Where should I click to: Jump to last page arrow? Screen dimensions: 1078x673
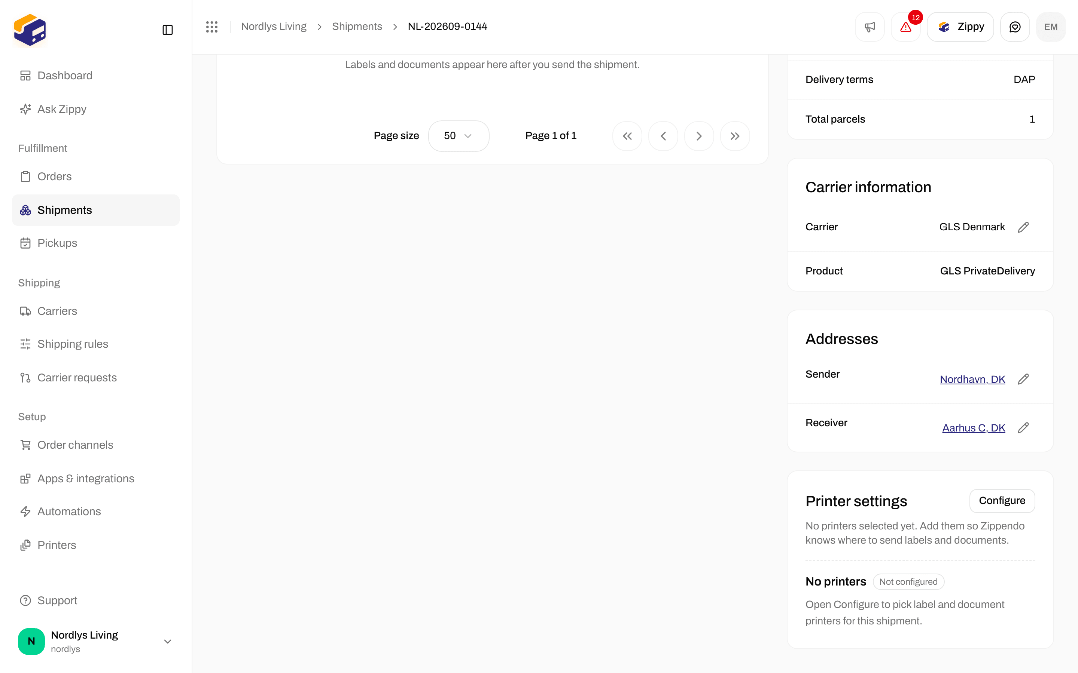pos(735,136)
